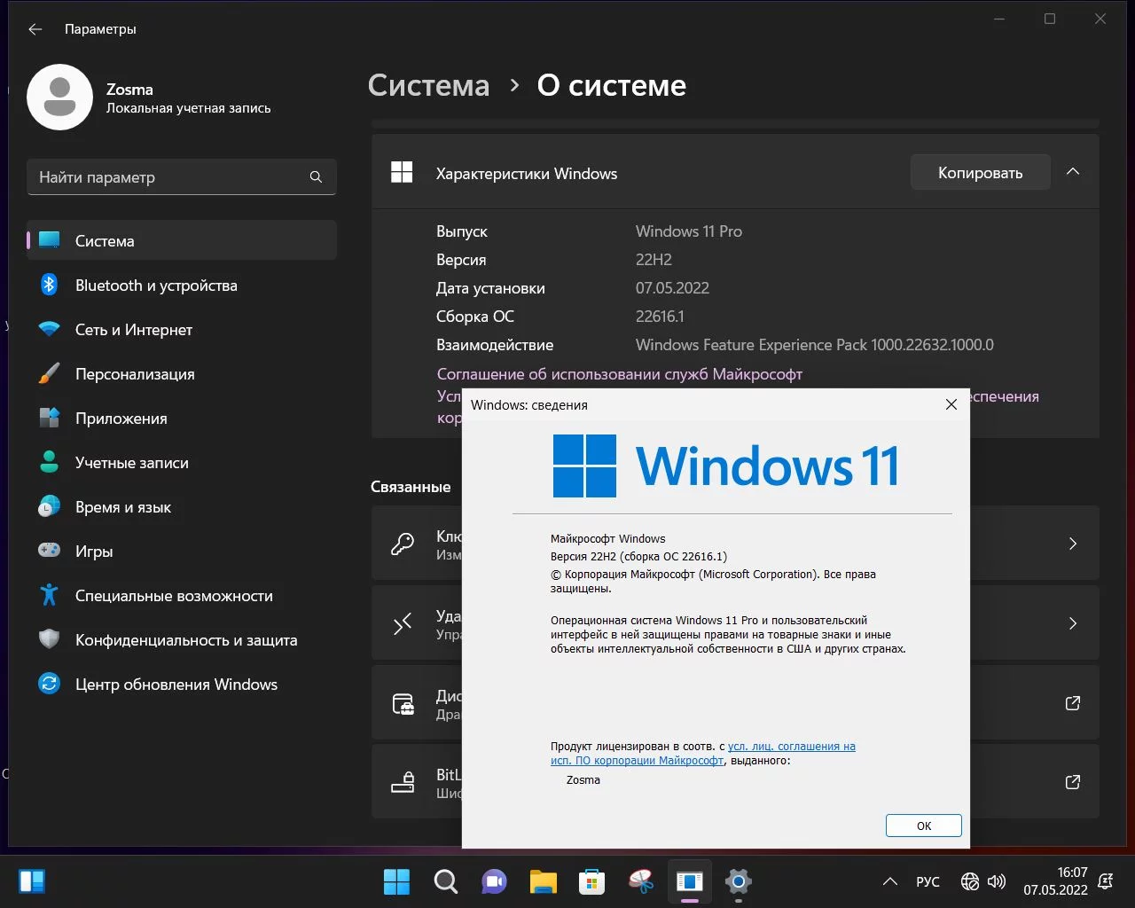This screenshot has width=1135, height=908.
Task: Open the Start menu on taskbar
Action: tap(396, 881)
